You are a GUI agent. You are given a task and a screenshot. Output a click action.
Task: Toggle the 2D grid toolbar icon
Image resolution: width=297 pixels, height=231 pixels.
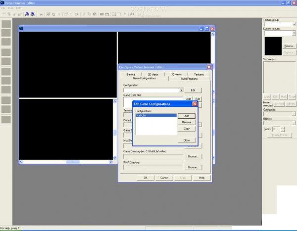click(x=3, y=14)
